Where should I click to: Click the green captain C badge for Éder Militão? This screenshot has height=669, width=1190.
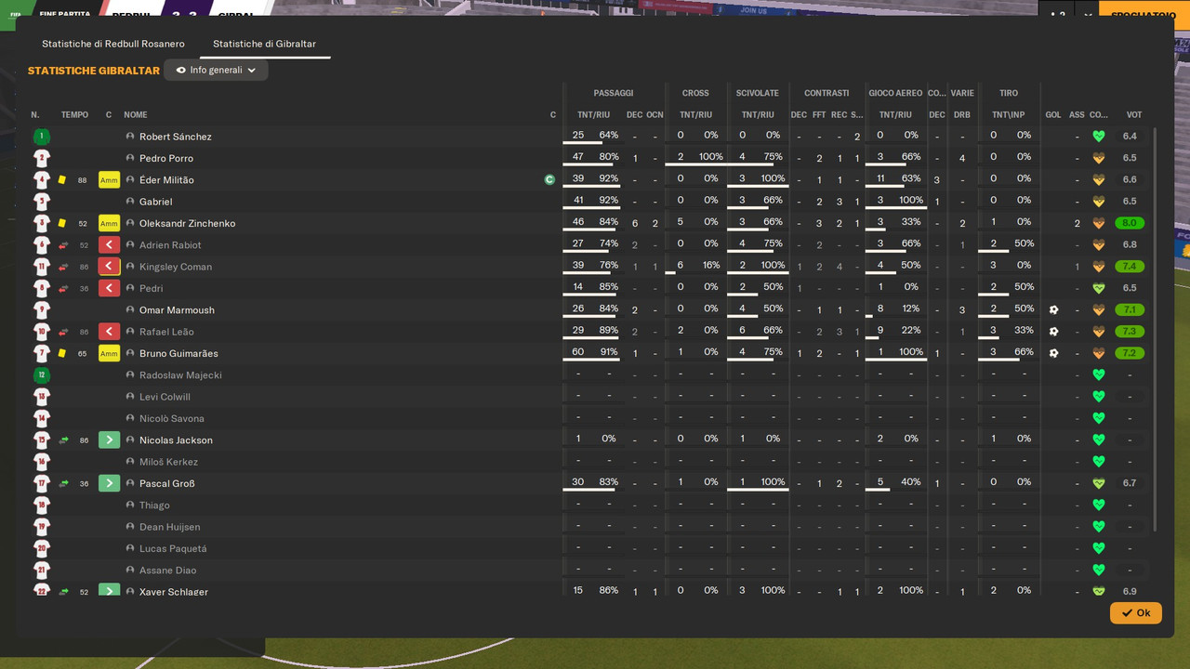549,180
